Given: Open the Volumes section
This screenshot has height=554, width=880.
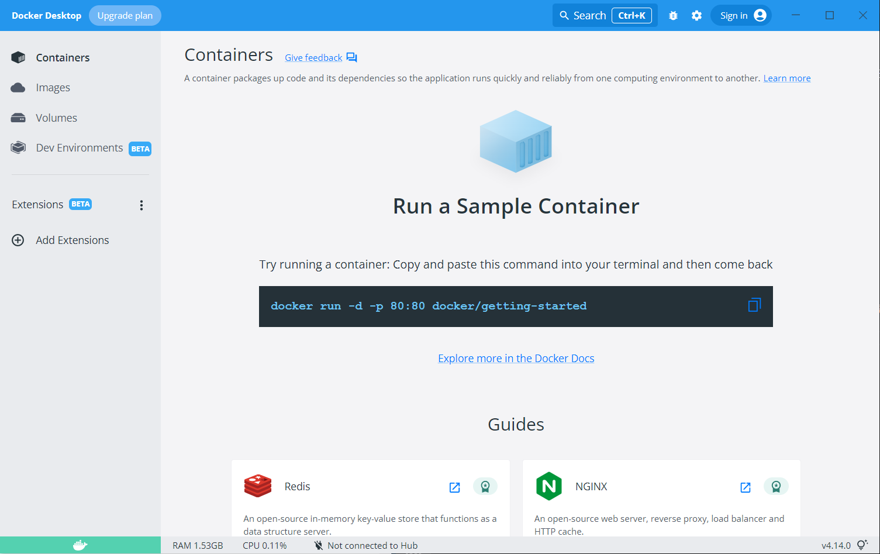Looking at the screenshot, I should coord(56,118).
